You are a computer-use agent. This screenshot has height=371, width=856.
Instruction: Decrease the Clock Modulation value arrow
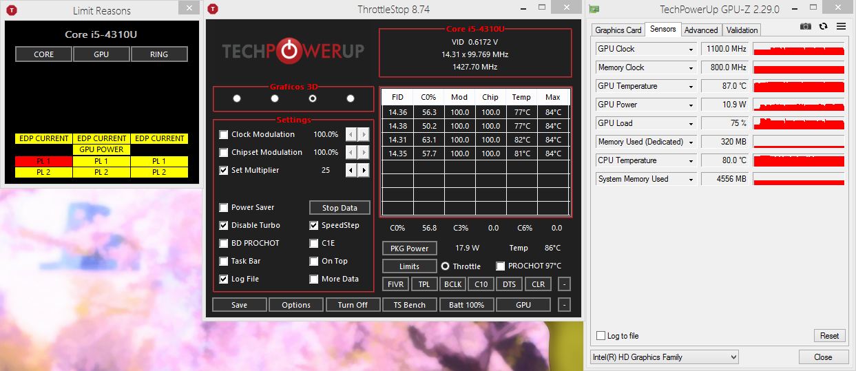351,134
